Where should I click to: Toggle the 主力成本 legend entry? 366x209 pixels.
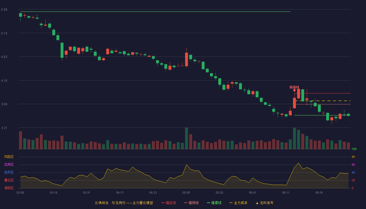pyautogui.click(x=238, y=203)
